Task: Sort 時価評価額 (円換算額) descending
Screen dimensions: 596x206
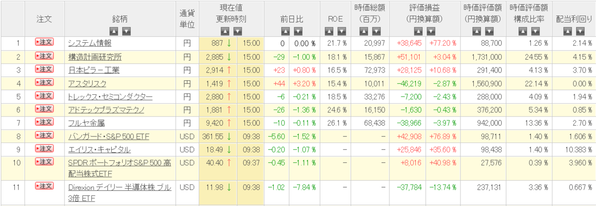Action: [x=489, y=31]
